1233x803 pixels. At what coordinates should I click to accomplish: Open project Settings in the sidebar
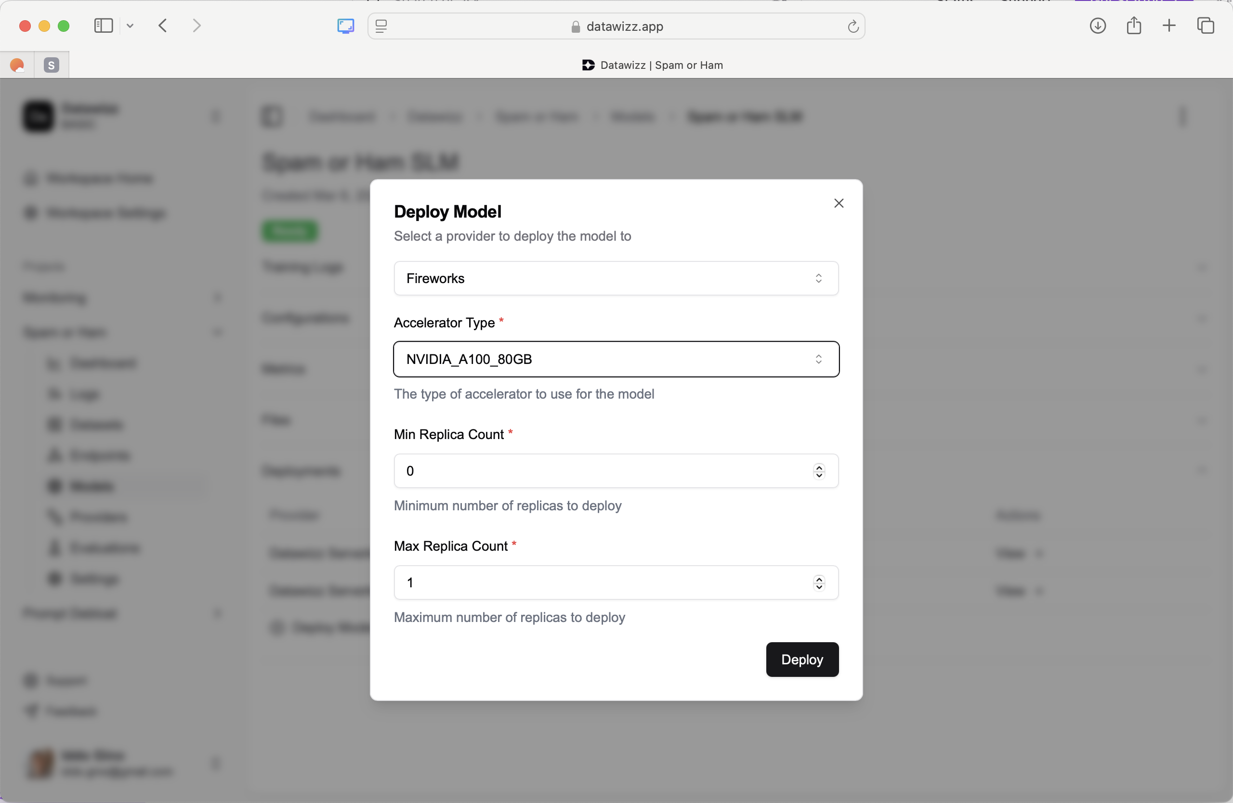pos(95,578)
